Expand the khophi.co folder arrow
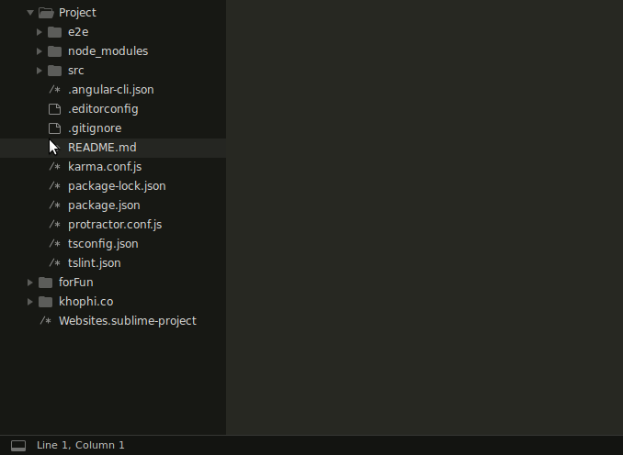623x455 pixels. pos(30,302)
